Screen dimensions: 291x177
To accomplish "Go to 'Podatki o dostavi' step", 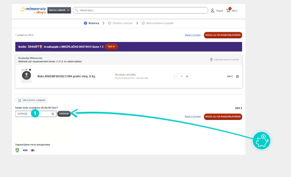I will [120, 23].
